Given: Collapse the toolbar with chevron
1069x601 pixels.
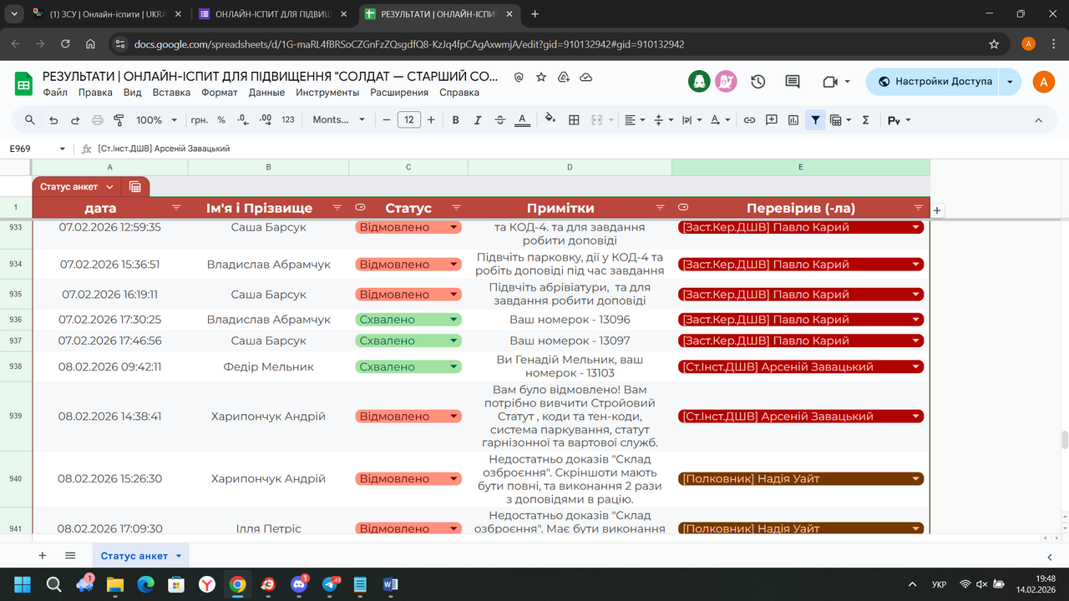Looking at the screenshot, I should tap(1039, 120).
